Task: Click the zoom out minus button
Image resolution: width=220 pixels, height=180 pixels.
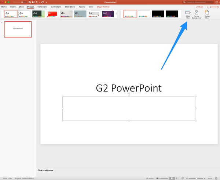Action: (187, 179)
